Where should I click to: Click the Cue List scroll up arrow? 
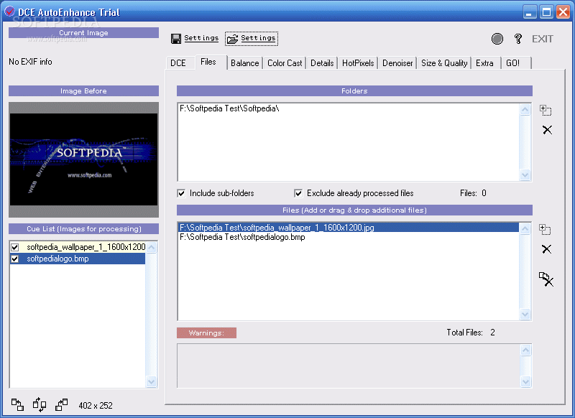tap(151, 248)
